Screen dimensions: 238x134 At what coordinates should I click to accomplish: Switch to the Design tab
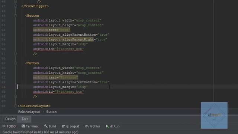coord(10,119)
